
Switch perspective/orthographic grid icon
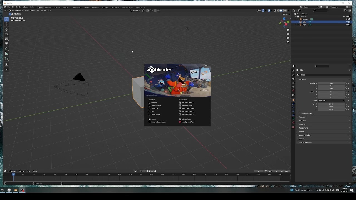coord(288,42)
